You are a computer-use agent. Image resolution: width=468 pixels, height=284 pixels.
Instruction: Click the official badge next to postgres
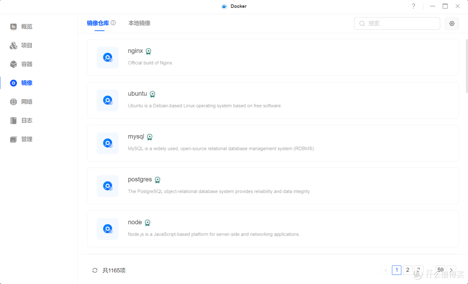(158, 180)
